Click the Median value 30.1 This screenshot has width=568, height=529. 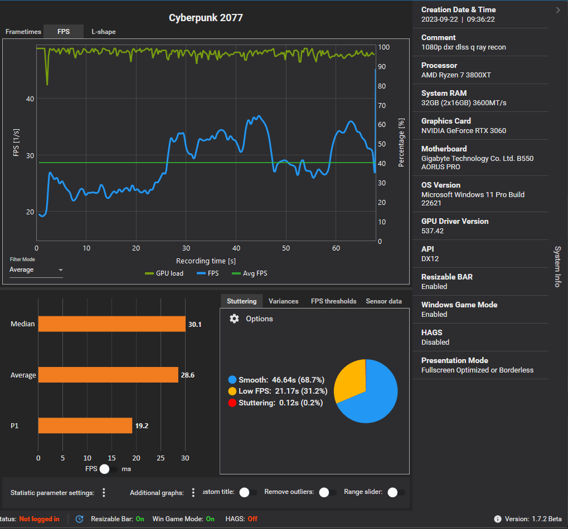tap(195, 324)
